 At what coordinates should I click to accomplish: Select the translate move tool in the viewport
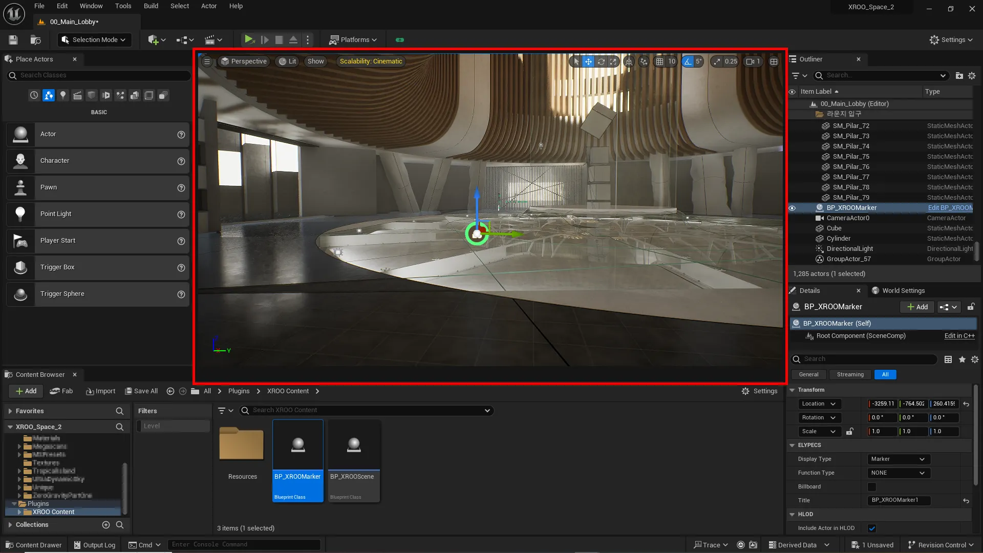588,61
